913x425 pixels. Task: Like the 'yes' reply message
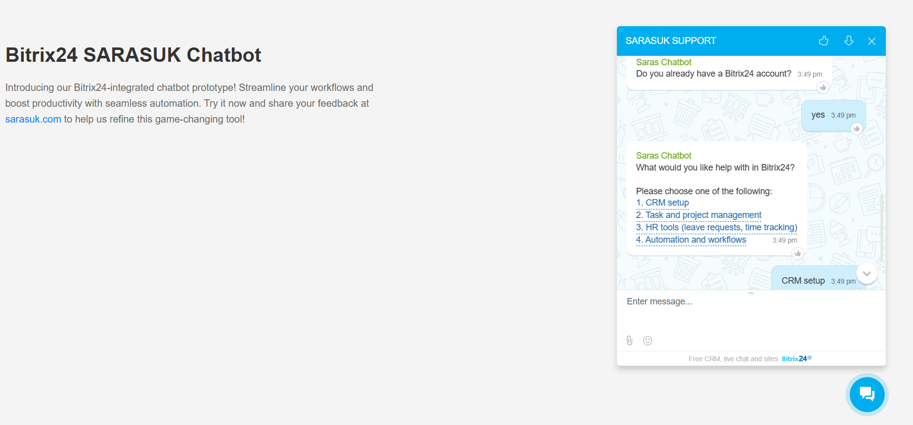[857, 128]
